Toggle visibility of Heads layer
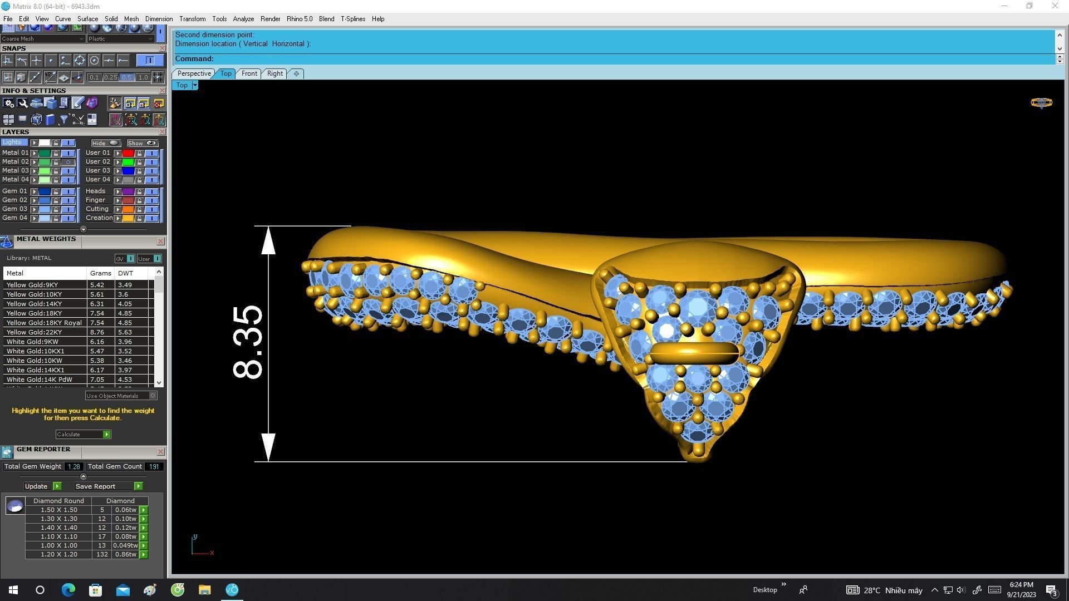This screenshot has width=1069, height=601. [x=151, y=191]
